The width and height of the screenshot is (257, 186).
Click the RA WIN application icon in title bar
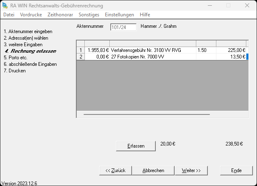[5, 5]
